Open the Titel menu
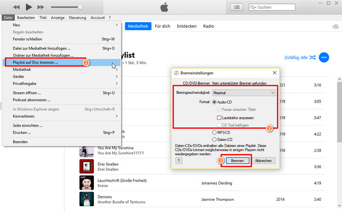The height and width of the screenshot is (213, 342). click(x=43, y=18)
